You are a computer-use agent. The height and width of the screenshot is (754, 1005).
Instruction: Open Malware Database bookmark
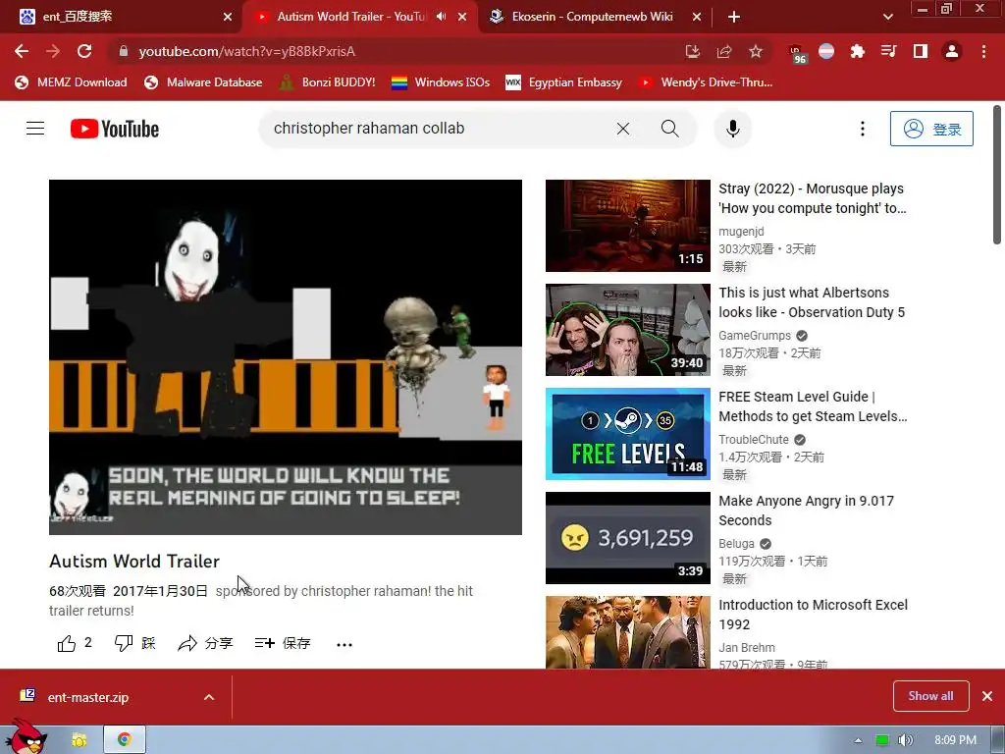point(203,82)
